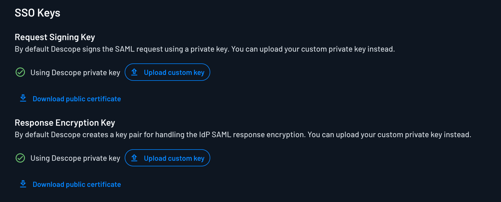Click the SSO Keys page heading

coord(38,13)
